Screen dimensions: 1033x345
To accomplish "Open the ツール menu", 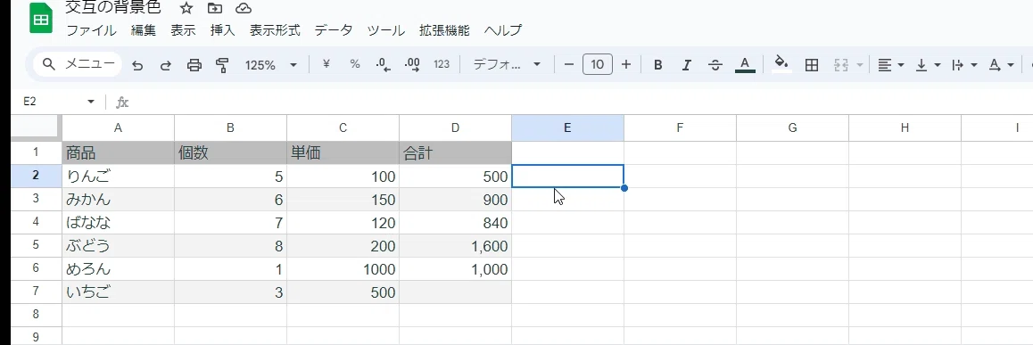I will tap(386, 30).
